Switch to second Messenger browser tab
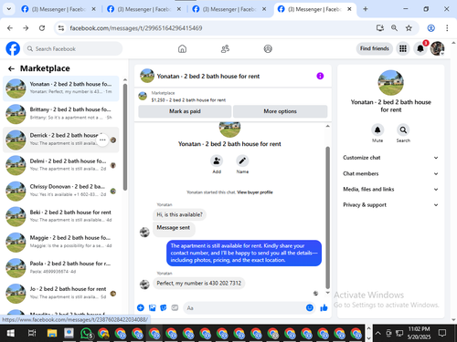The width and height of the screenshot is (457, 342). click(x=143, y=9)
